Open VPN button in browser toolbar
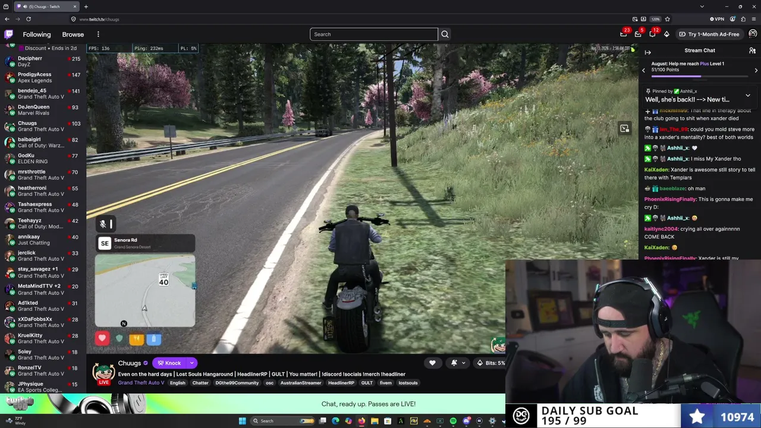The width and height of the screenshot is (761, 428). click(x=718, y=19)
